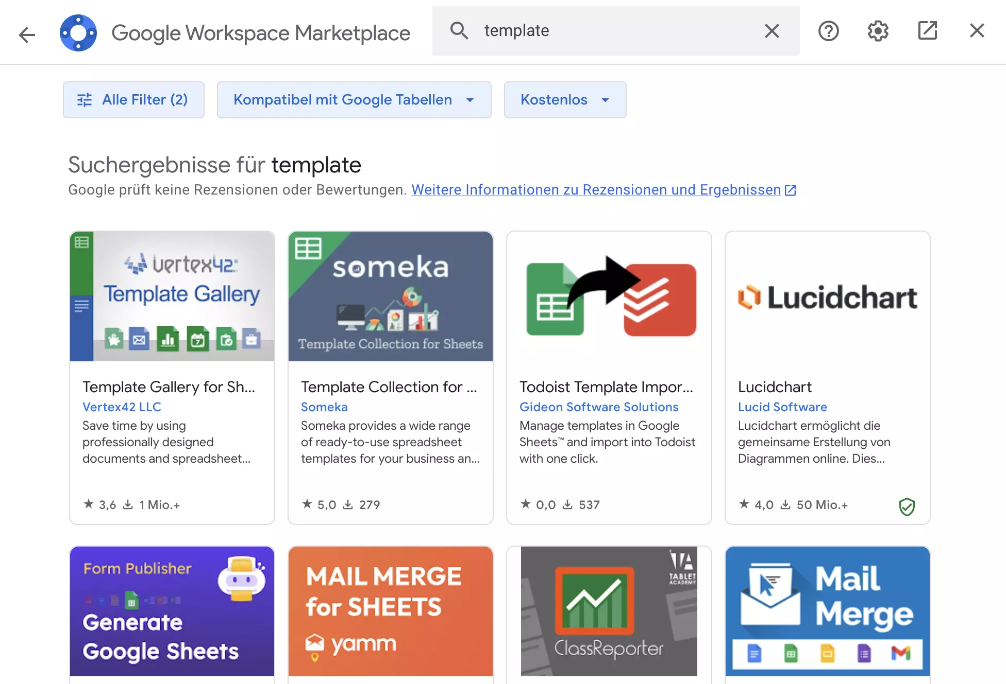Open the Alle Filter (2) panel

[x=133, y=100]
